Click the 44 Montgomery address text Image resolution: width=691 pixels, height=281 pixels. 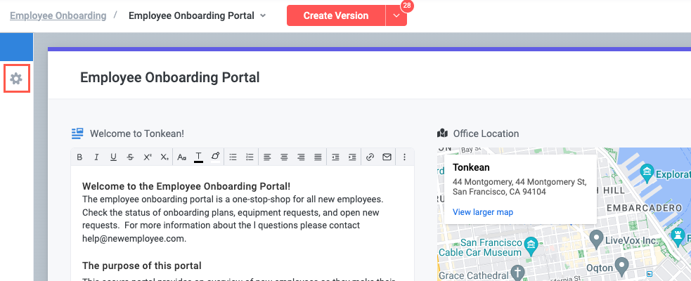pos(519,187)
